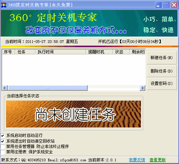Close the 360度定时关机专家 window
Image resolution: width=179 pixels, height=164 pixels.
tap(174, 5)
